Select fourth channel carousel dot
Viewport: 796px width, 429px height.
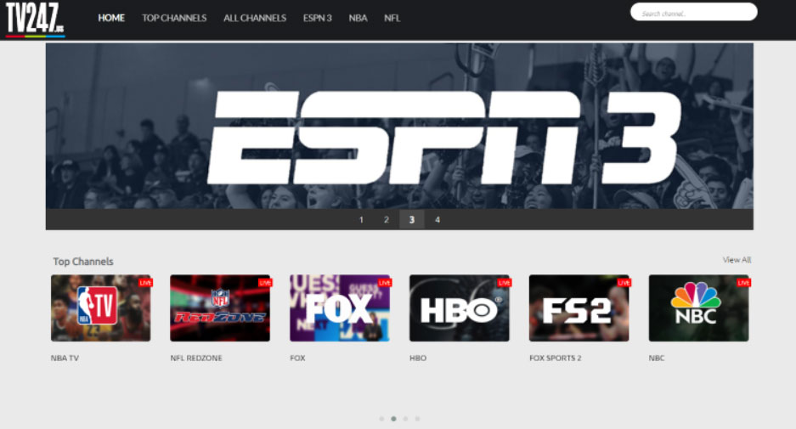tap(417, 419)
